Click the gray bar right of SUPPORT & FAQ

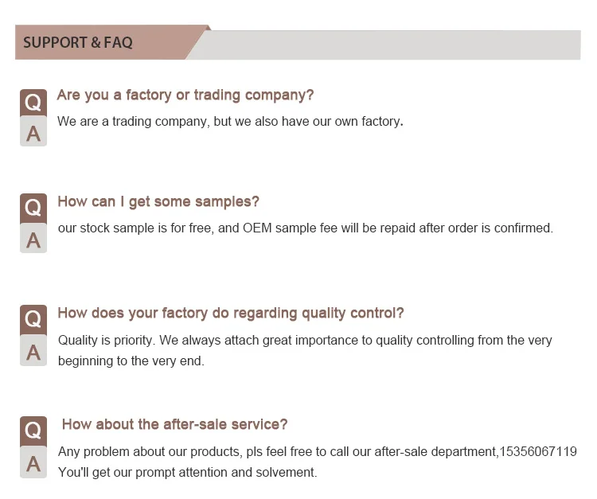pyautogui.click(x=390, y=44)
